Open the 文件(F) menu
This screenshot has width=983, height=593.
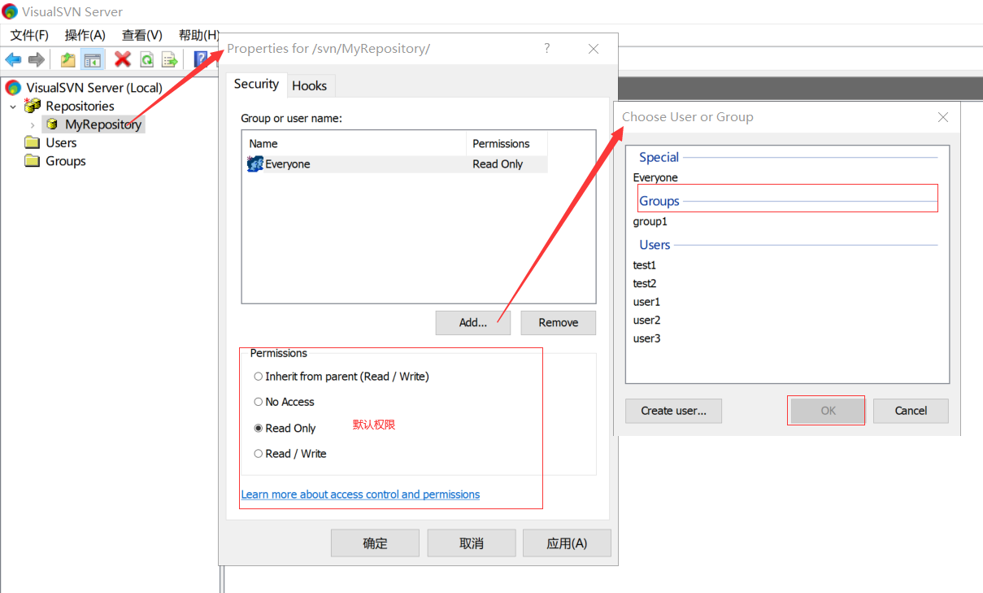click(29, 35)
